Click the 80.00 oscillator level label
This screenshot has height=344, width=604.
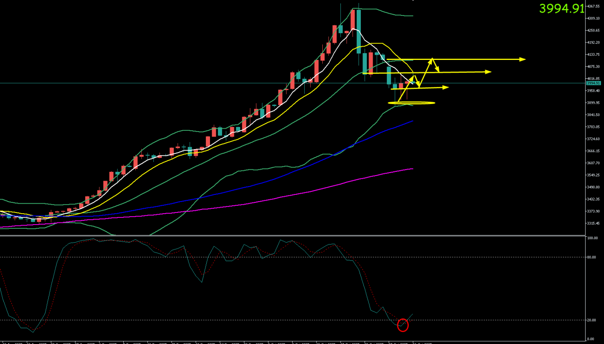click(591, 257)
